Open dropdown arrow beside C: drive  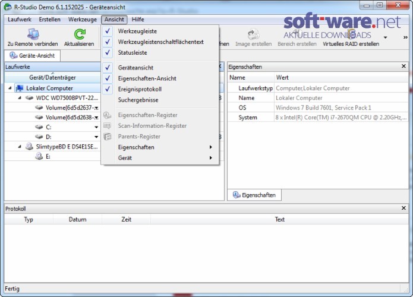coord(96,128)
